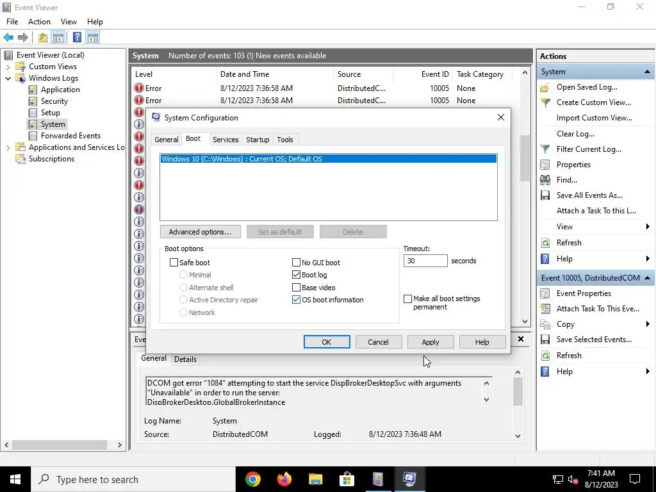Click the Back arrow in Event Viewer toolbar
Screen dimensions: 656x492
tap(8, 38)
